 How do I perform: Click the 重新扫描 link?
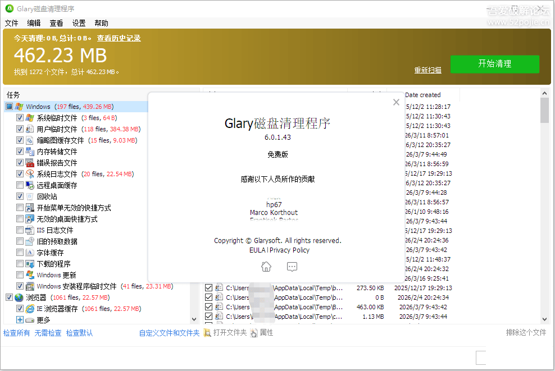coord(427,70)
